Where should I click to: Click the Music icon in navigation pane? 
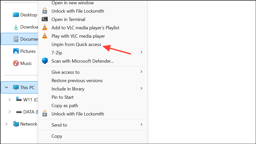click(16, 63)
